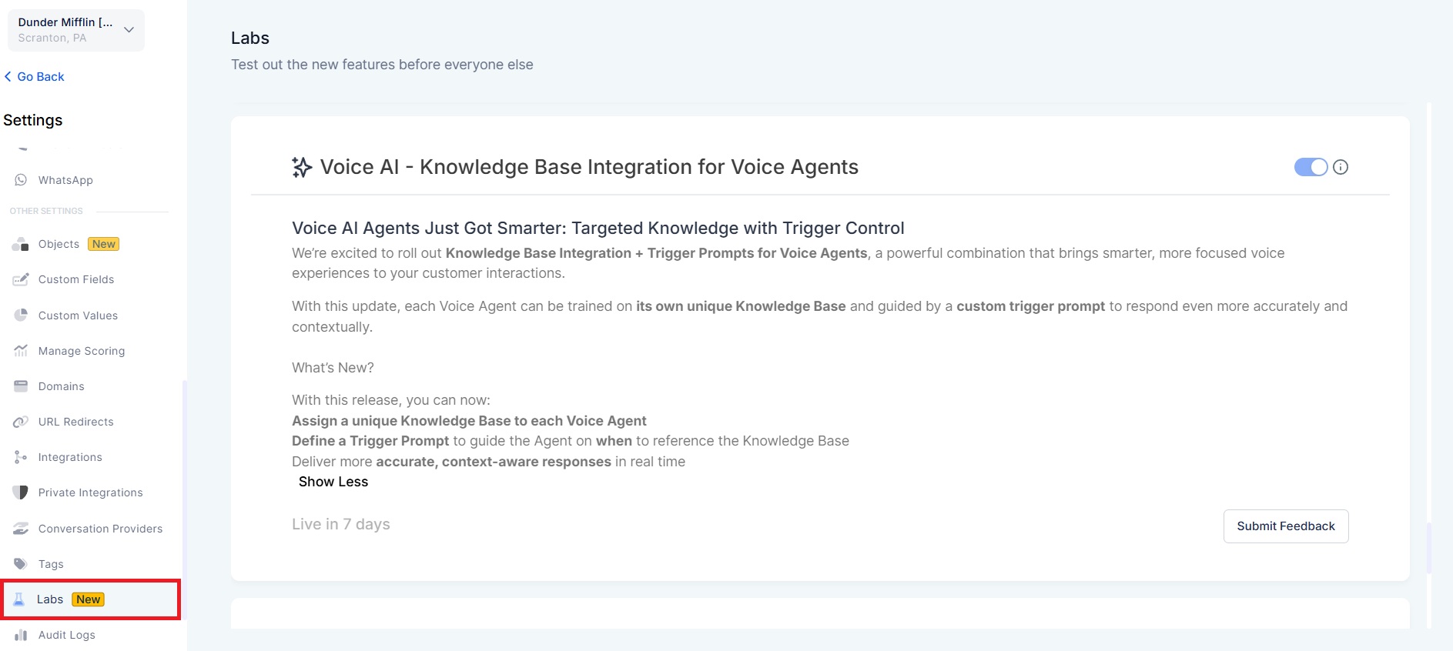Click the Private Integrations shield icon
The width and height of the screenshot is (1453, 651).
pyautogui.click(x=21, y=492)
